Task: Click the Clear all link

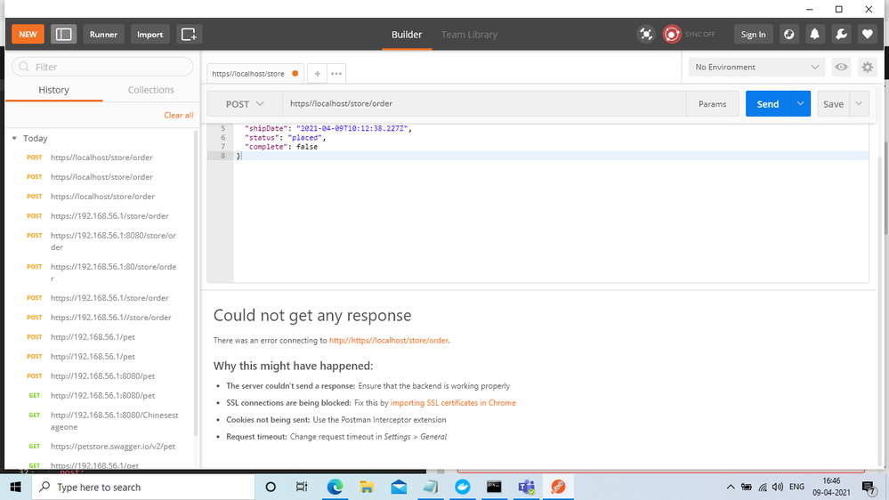Action: click(x=178, y=116)
